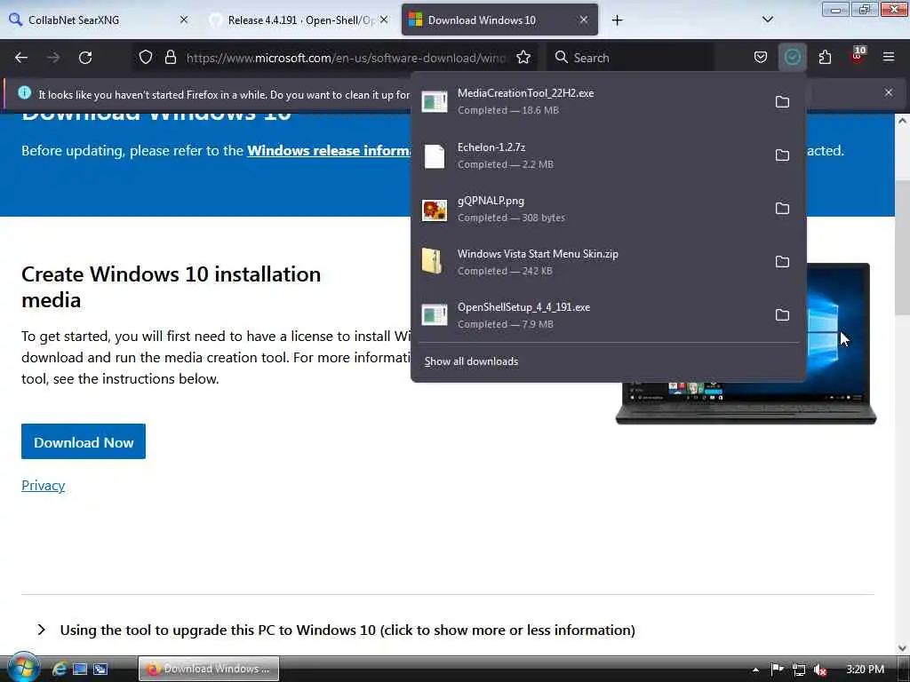Screen dimensions: 910x682
Task: Close the CollabNet SearXNG tab
Action: coord(184,20)
